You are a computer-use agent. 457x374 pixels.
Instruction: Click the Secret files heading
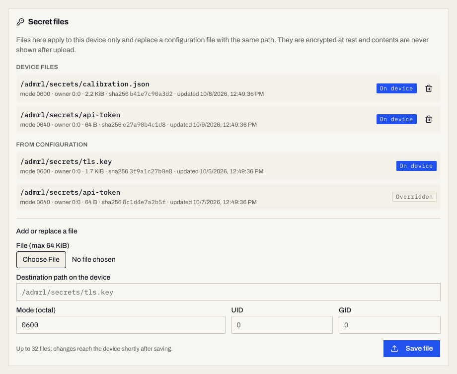pyautogui.click(x=48, y=22)
